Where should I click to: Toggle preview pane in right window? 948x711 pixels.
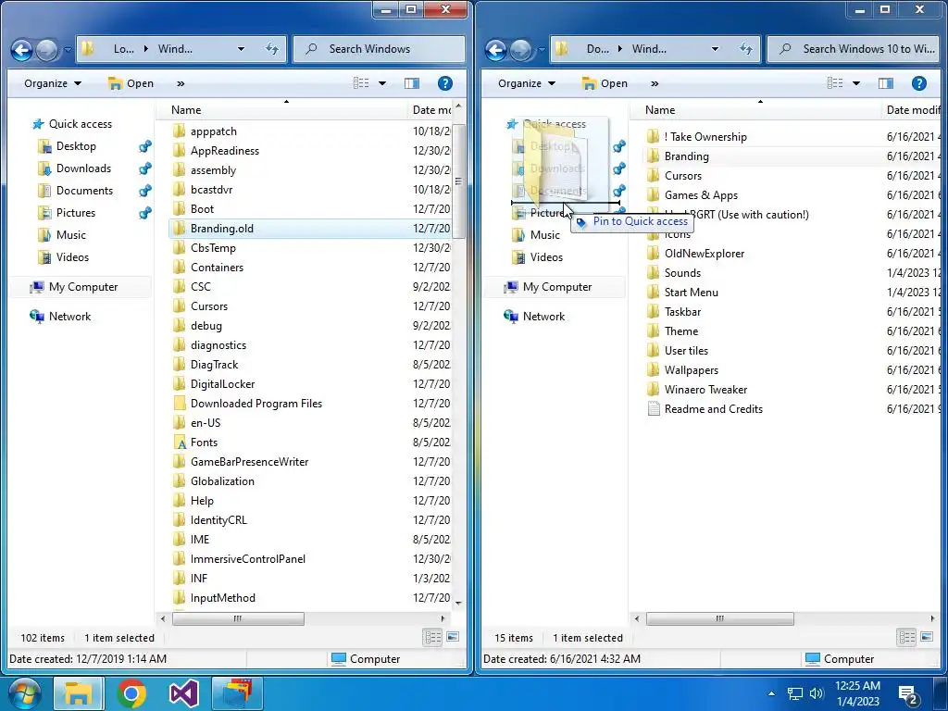pos(886,83)
